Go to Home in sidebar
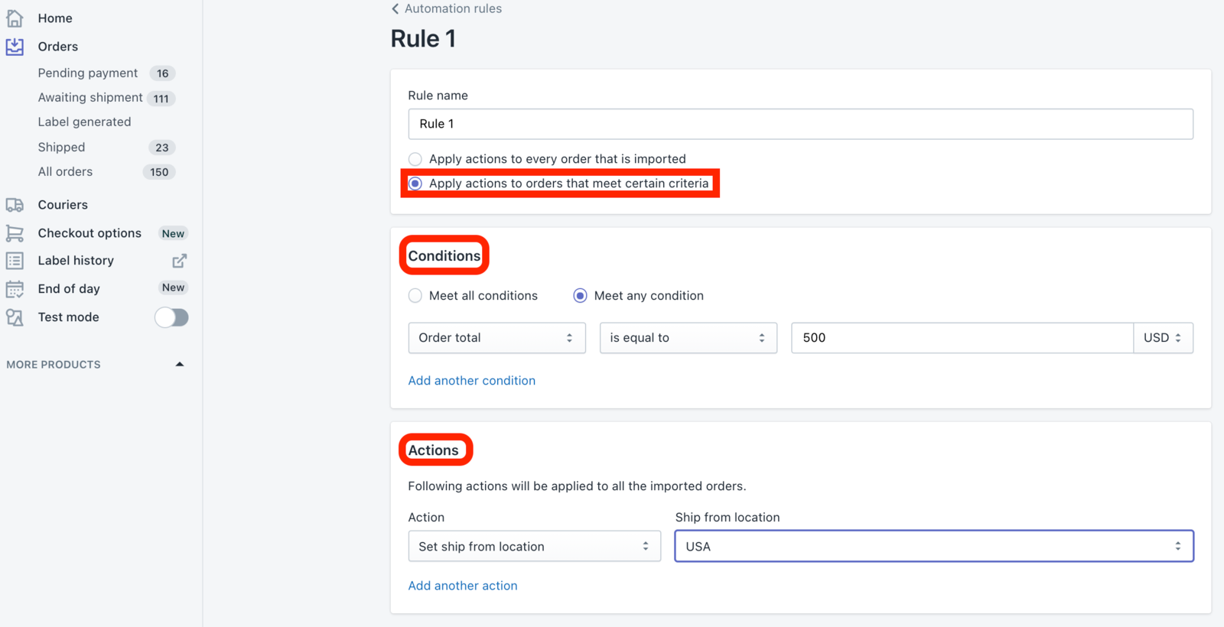 (55, 18)
